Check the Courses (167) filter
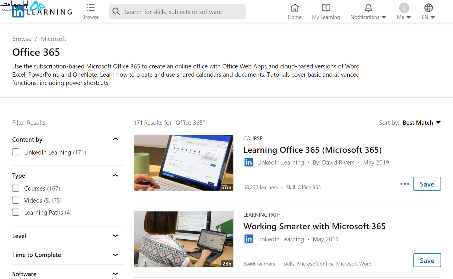Viewport: 453px width, 279px height. [16, 188]
